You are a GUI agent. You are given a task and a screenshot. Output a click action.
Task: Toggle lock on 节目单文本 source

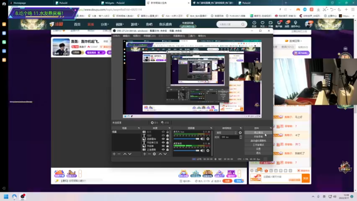[167, 142]
